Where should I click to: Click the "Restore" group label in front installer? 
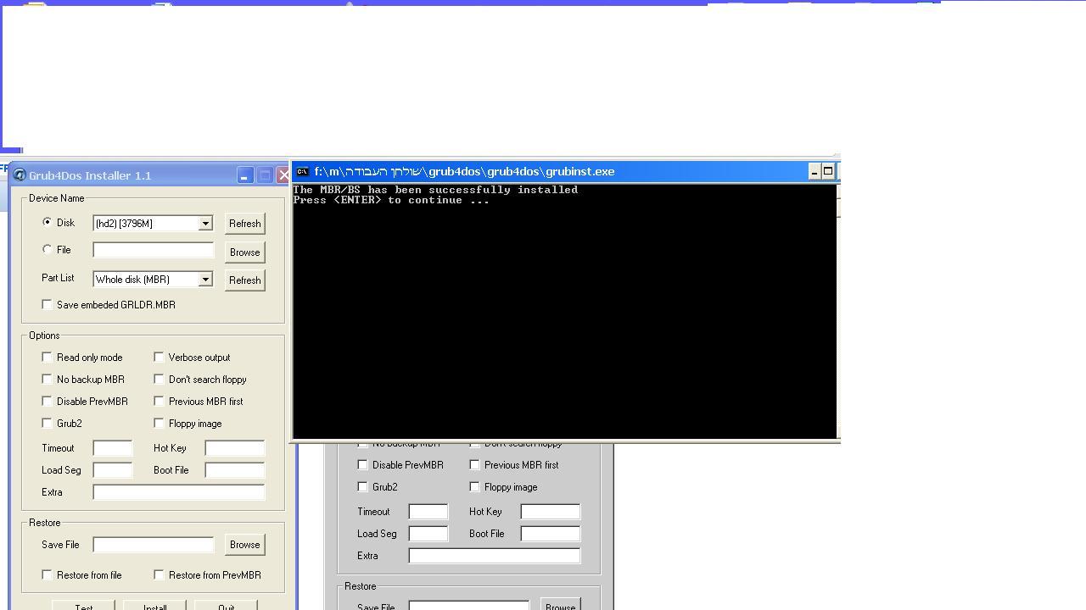coord(45,523)
